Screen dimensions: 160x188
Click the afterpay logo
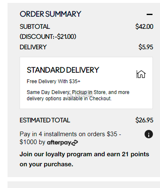pos(62,142)
